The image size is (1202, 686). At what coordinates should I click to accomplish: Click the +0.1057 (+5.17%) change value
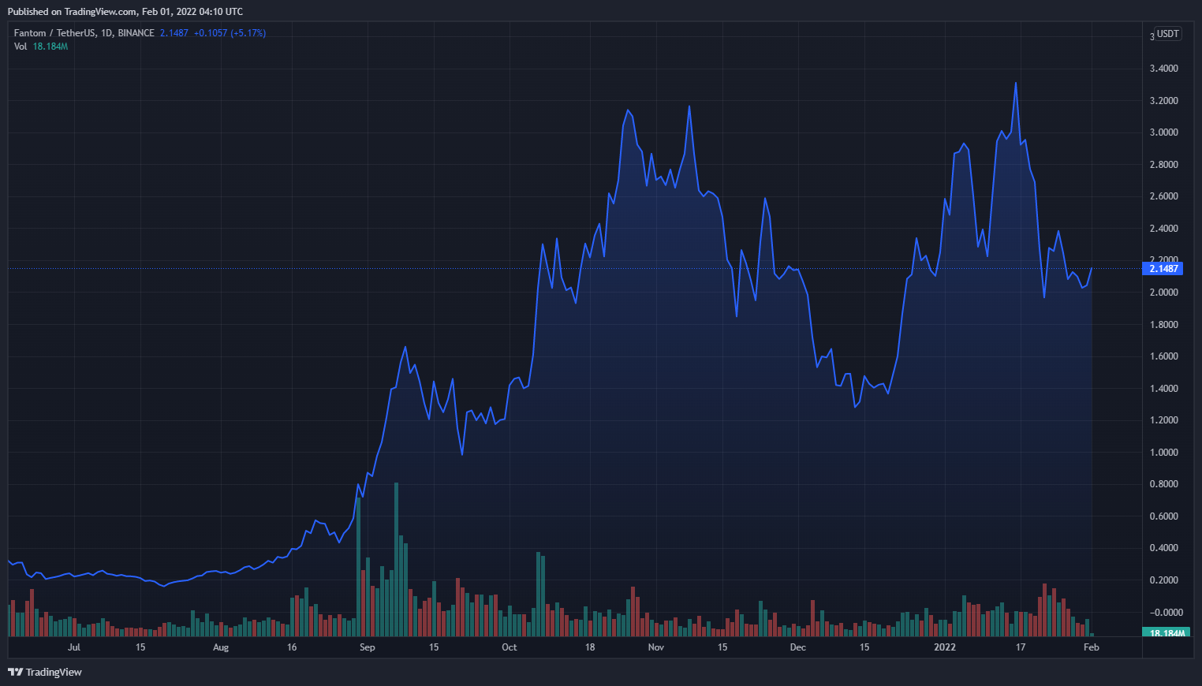click(230, 33)
